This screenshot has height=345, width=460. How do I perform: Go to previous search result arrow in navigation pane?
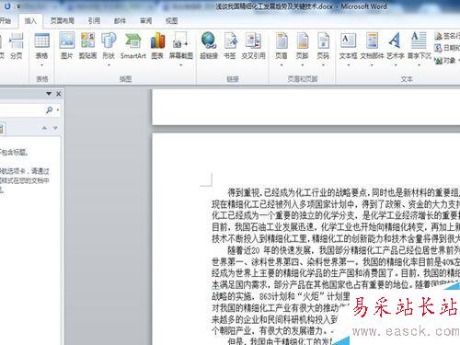tap(44, 128)
